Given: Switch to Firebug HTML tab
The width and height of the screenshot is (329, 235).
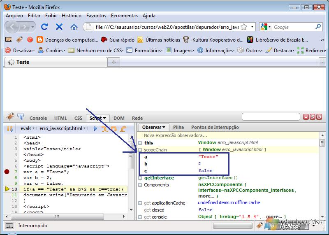Looking at the screenshot, I should [x=60, y=118].
